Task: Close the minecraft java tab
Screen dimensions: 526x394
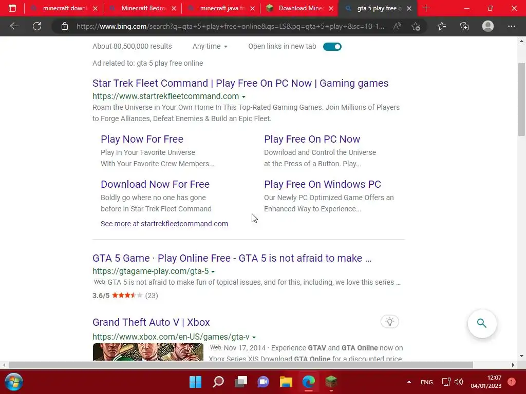Action: click(253, 8)
